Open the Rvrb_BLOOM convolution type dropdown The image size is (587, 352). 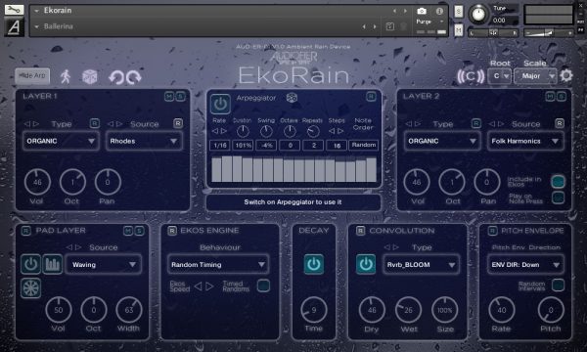(421, 264)
